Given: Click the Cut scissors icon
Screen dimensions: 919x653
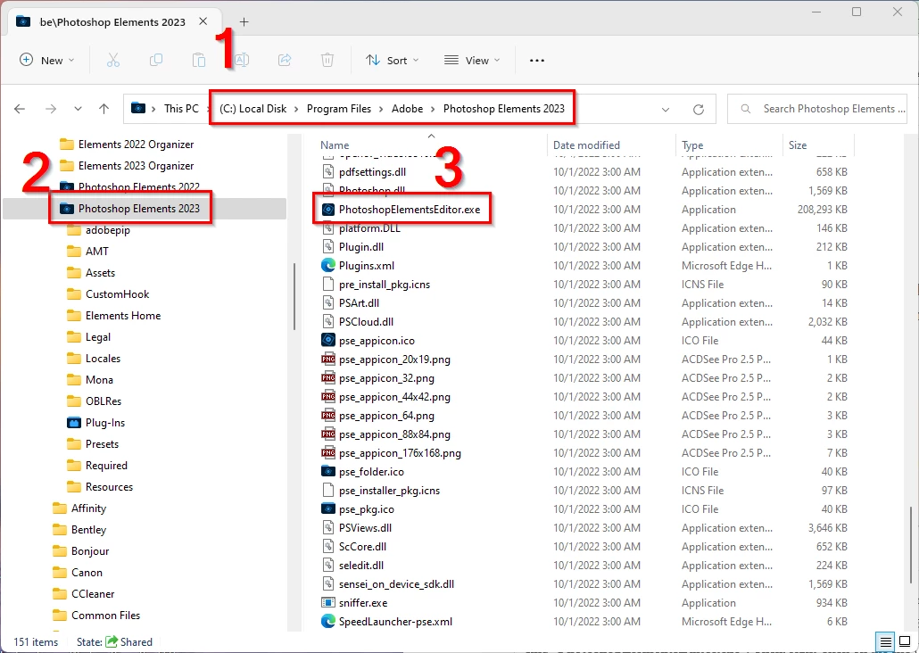Looking at the screenshot, I should point(113,61).
